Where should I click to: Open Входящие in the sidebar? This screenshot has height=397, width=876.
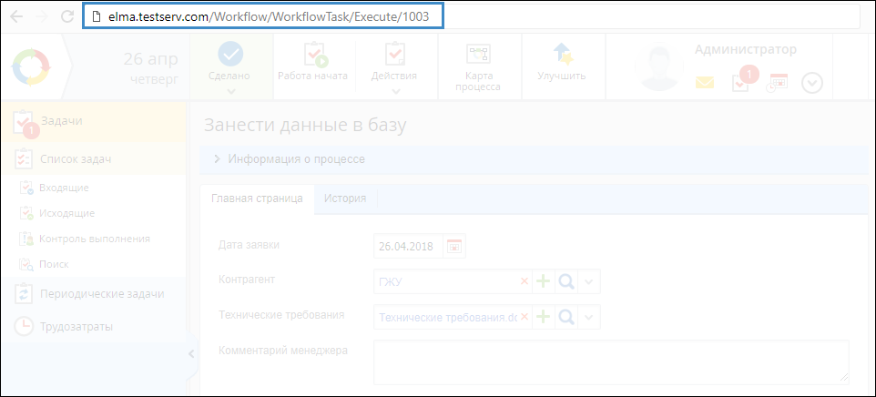64,188
